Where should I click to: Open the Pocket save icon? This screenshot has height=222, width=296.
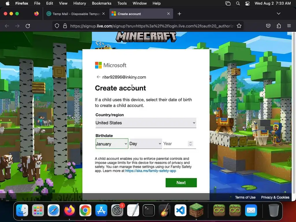(x=268, y=26)
